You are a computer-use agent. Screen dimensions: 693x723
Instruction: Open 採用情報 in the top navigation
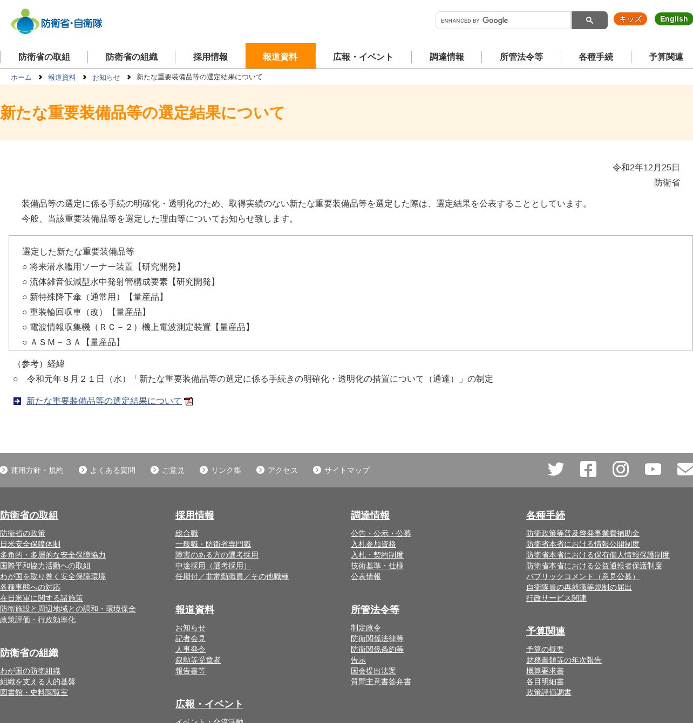(x=210, y=57)
